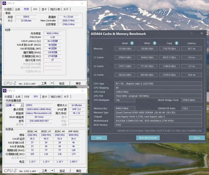This screenshot has width=209, height=175.
Task: Click 北桥频率 value 3700.0 MHz in CPU-Z
Action: [x=68, y=24]
